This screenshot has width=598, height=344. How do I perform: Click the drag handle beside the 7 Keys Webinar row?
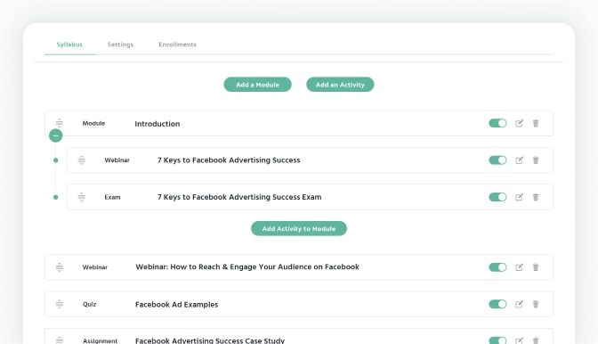[82, 160]
